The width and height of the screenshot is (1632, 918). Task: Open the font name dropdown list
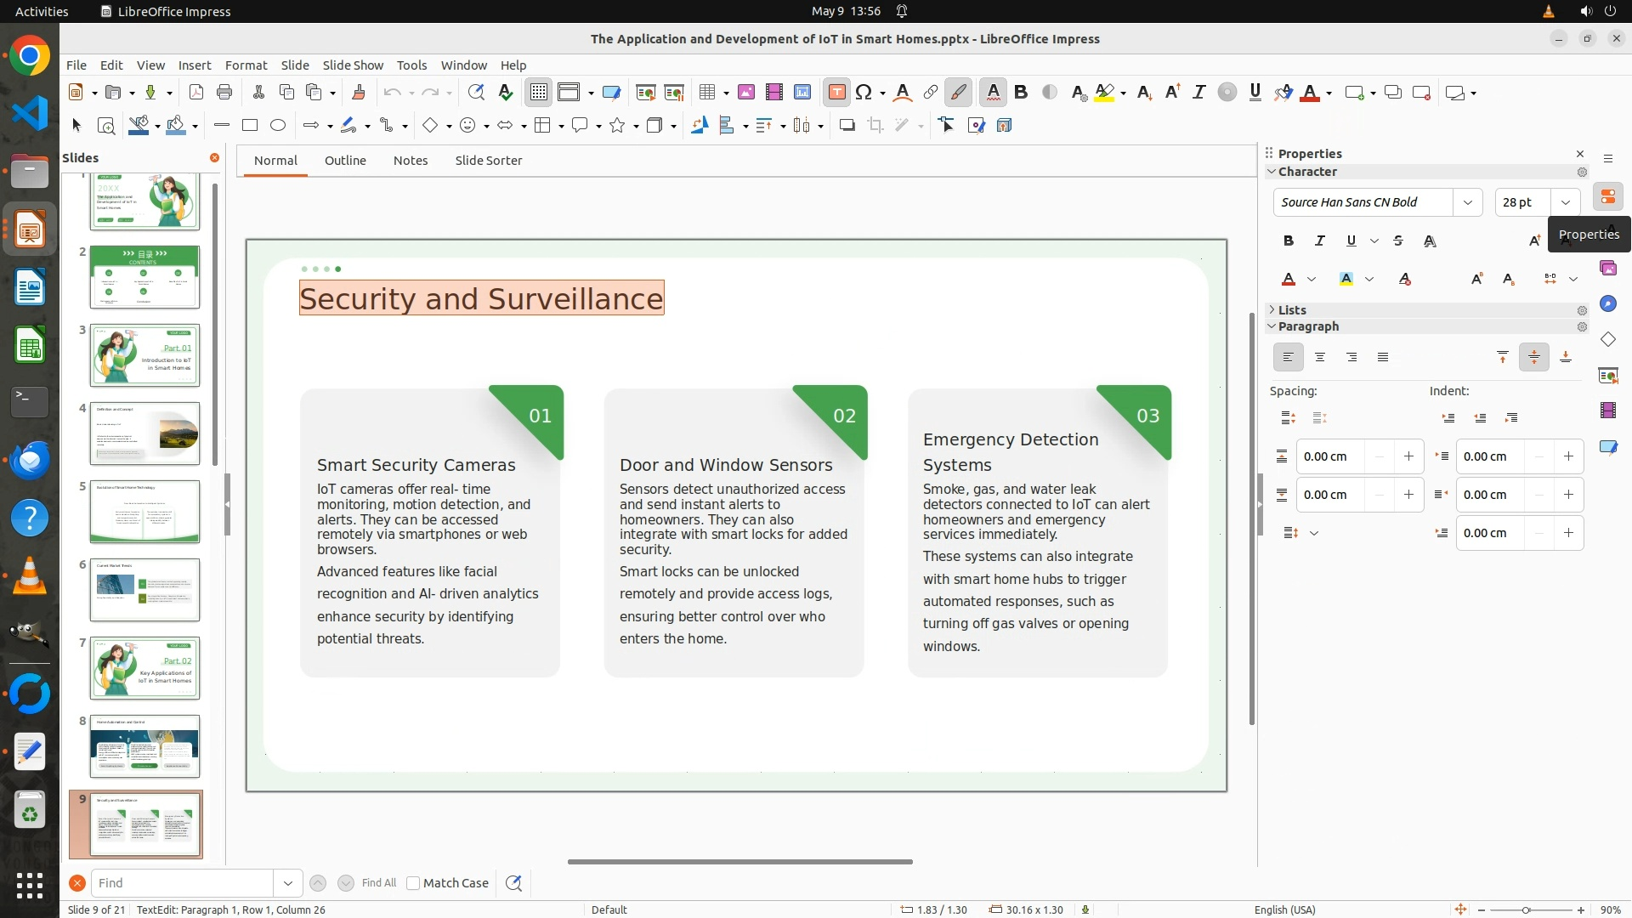point(1467,202)
